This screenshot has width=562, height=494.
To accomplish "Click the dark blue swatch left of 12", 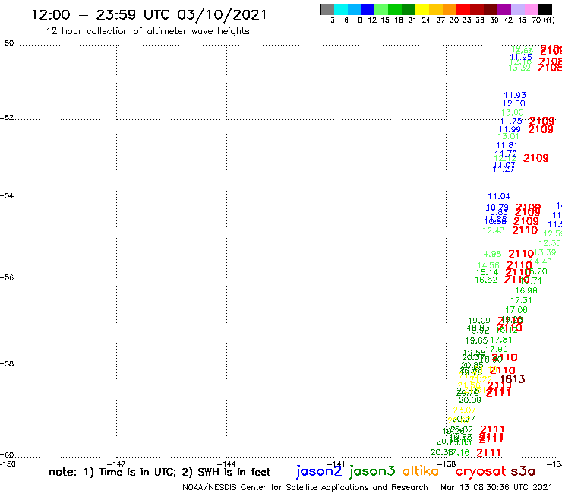I will [x=368, y=9].
